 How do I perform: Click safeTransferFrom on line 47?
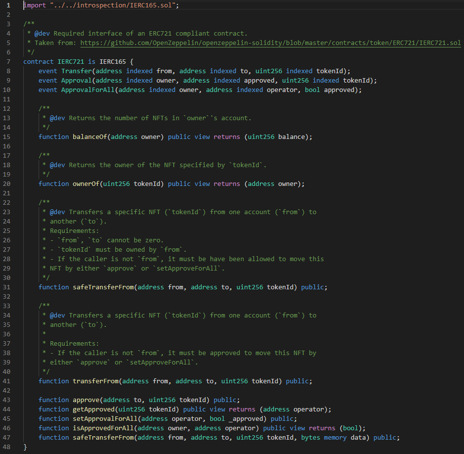103,438
